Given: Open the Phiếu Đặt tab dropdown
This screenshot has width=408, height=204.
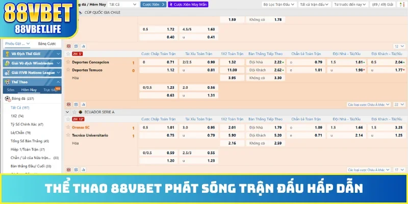Looking at the screenshot, I should point(17,44).
